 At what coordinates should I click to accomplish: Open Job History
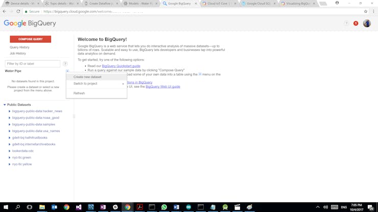tap(17, 54)
